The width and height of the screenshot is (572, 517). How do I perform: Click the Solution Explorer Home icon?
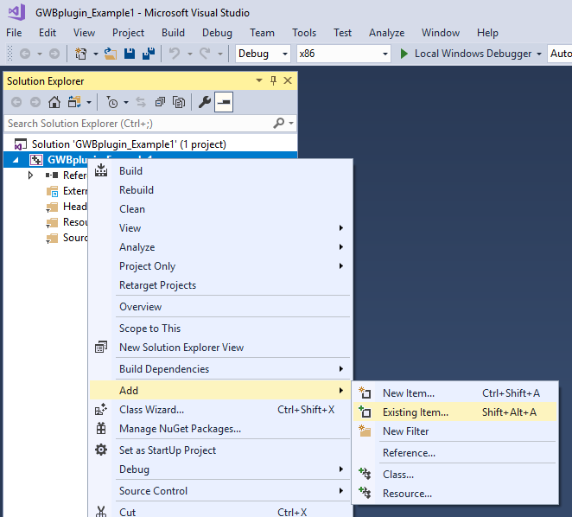click(x=54, y=102)
